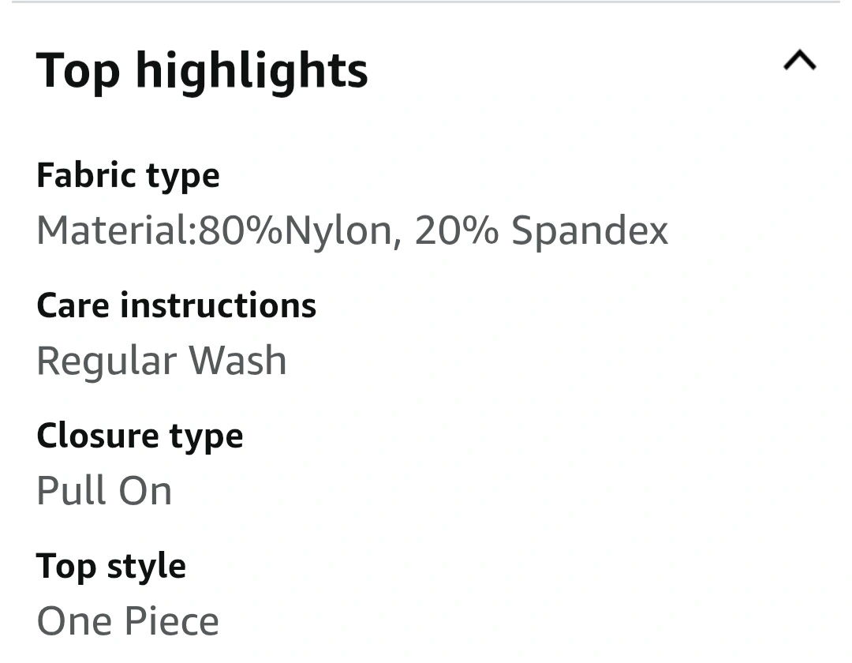Click the Material:80%Nylon, 20% Spandex text
Viewport: 852px width, 663px height.
[x=352, y=230]
